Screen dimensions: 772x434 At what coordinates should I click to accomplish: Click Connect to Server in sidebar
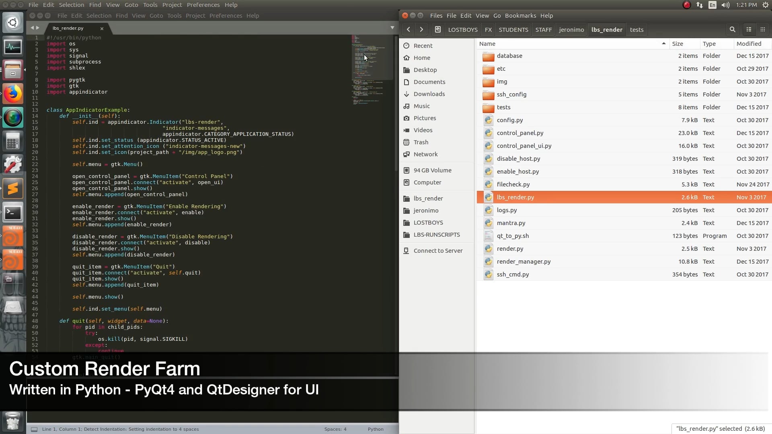pyautogui.click(x=438, y=251)
